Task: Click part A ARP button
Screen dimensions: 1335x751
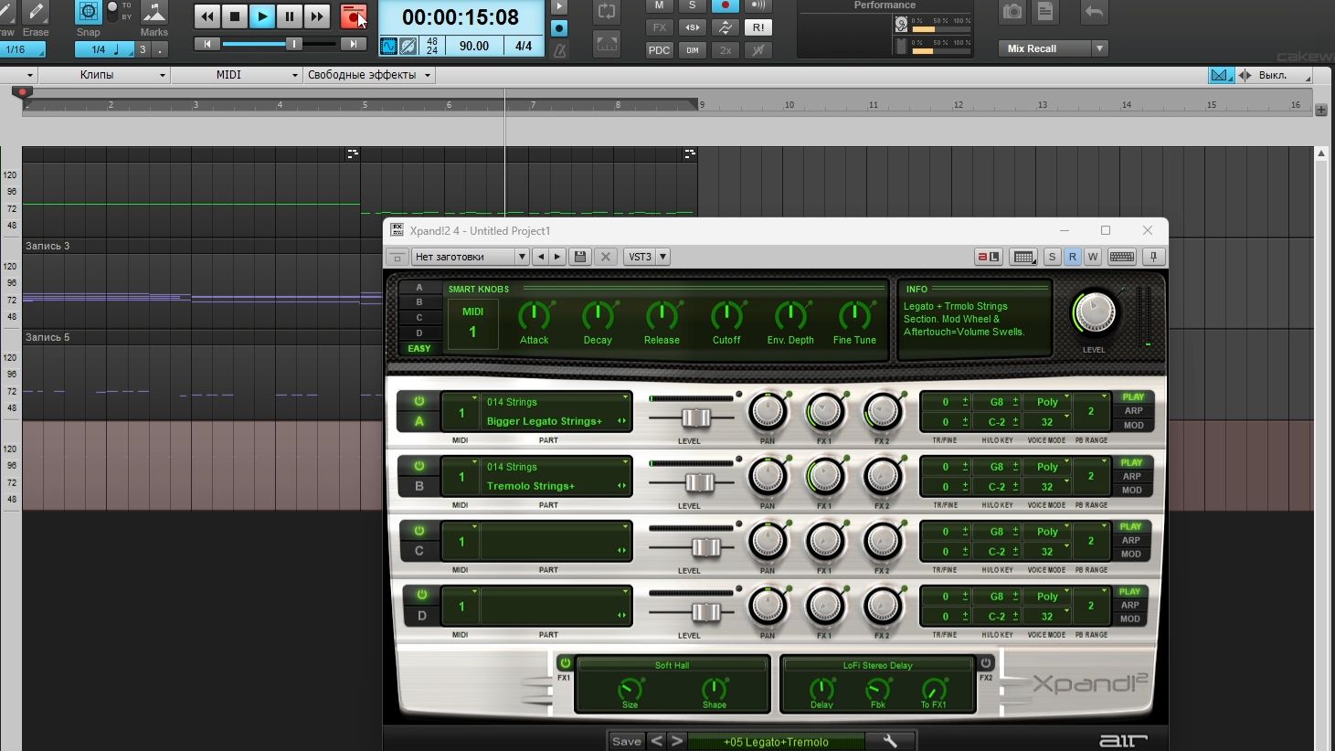Action: (x=1133, y=411)
